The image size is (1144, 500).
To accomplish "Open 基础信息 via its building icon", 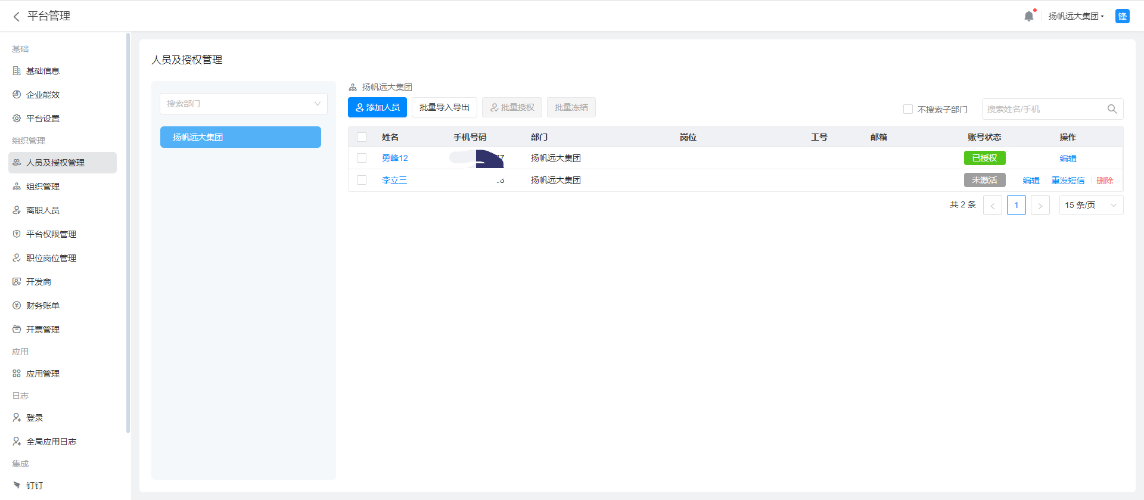I will click(x=17, y=71).
